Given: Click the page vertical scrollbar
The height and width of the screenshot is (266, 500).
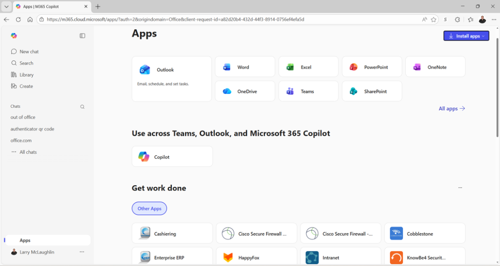Looking at the screenshot, I should pyautogui.click(x=498, y=88).
